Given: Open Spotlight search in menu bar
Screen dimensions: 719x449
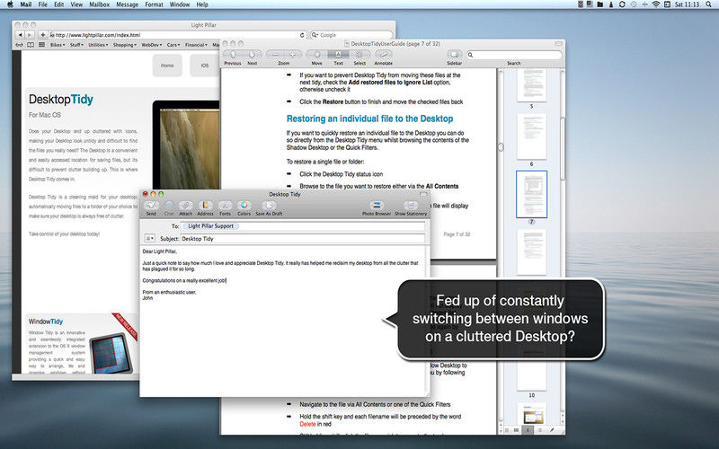Looking at the screenshot, I should (x=708, y=4).
